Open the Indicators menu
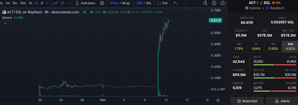 coord(86,3)
